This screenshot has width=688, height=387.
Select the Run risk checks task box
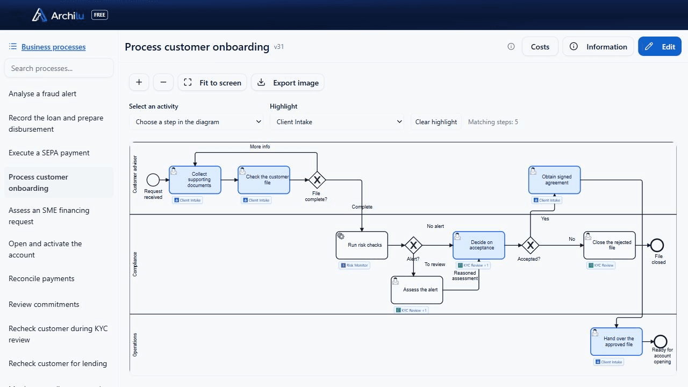(362, 246)
